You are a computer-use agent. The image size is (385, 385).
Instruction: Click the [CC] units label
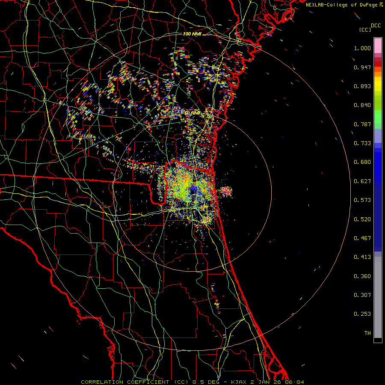[x=365, y=30]
